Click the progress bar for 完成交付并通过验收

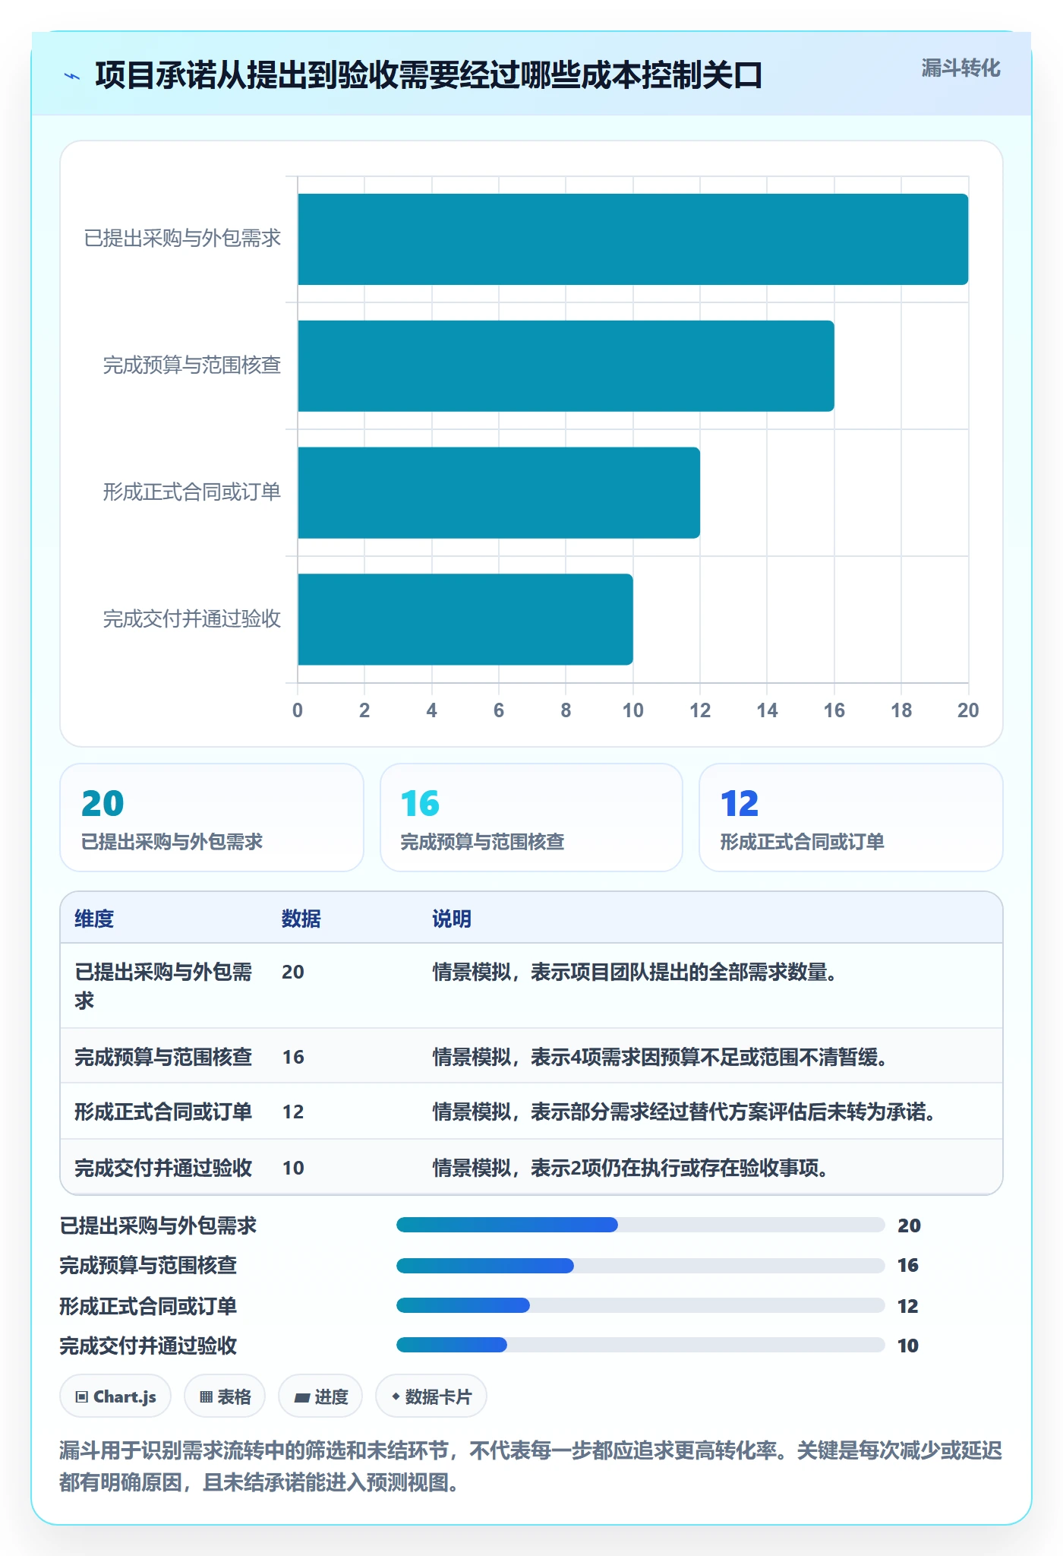641,1345
